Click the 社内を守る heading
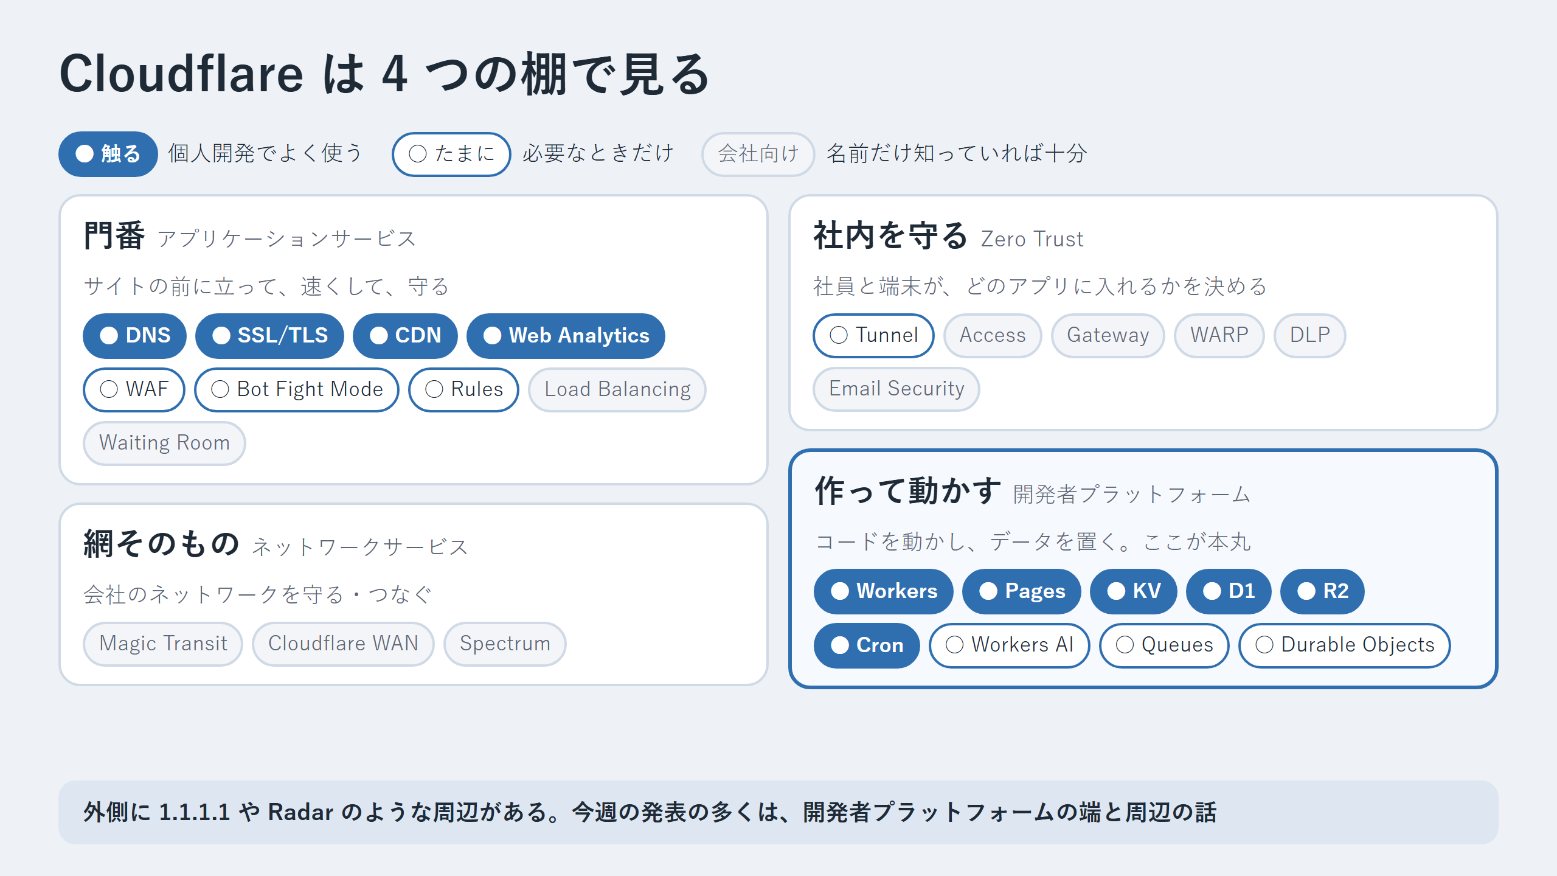Screen dimensions: 1557x876 tap(890, 235)
